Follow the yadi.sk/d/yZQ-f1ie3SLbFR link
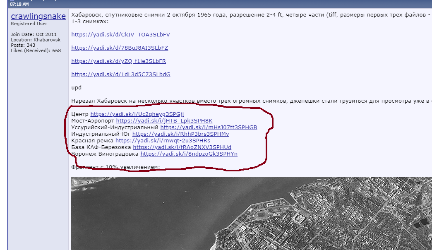The image size is (432, 250). point(118,61)
